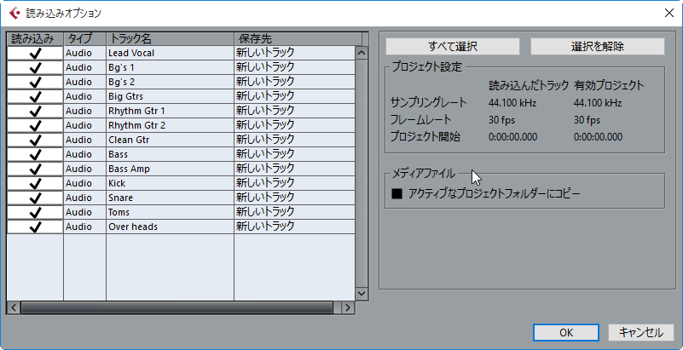This screenshot has width=683, height=350.
Task: Select the Rhythm Gtr 1 track name
Action: point(136,111)
